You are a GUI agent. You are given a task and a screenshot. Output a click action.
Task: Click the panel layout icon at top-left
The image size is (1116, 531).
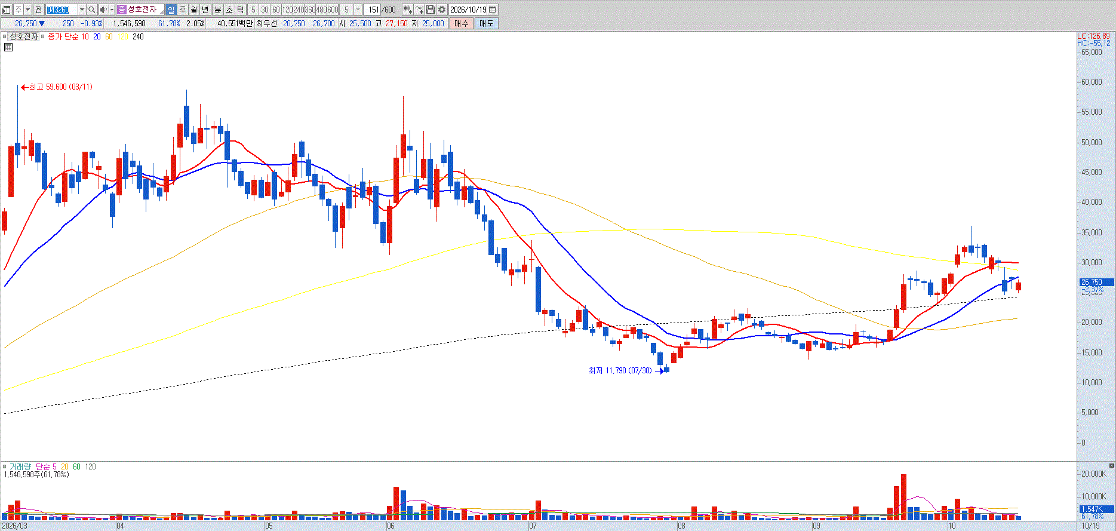tap(7, 10)
